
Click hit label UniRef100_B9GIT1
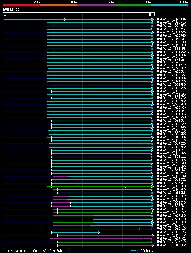point(171,91)
